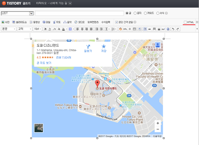Viewport: 199px width, 145px height.
Task: Click the Tistory logo
Action: tap(12, 3)
